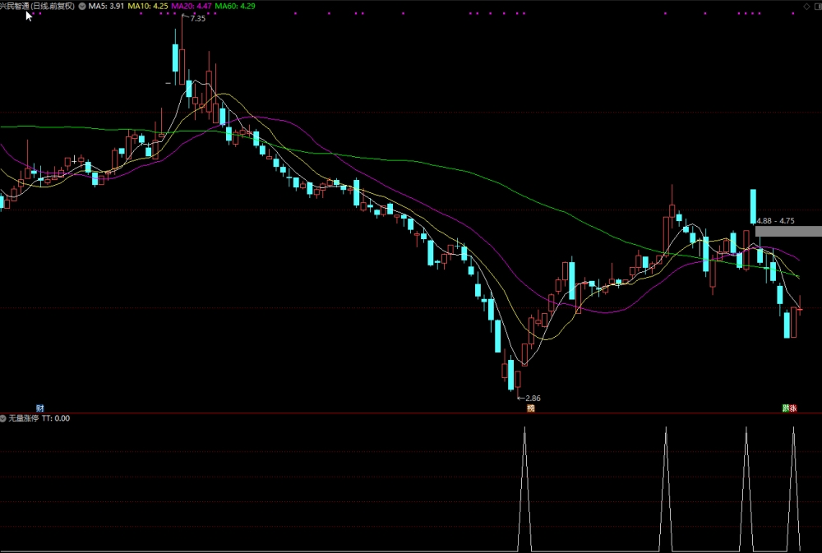Select the MA20: 4.47 indicator label
This screenshot has width=822, height=553.
tap(192, 7)
